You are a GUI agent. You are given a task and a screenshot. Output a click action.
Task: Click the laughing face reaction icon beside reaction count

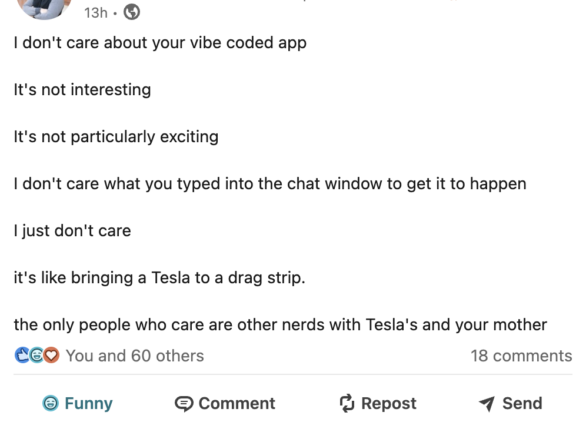pyautogui.click(x=37, y=355)
